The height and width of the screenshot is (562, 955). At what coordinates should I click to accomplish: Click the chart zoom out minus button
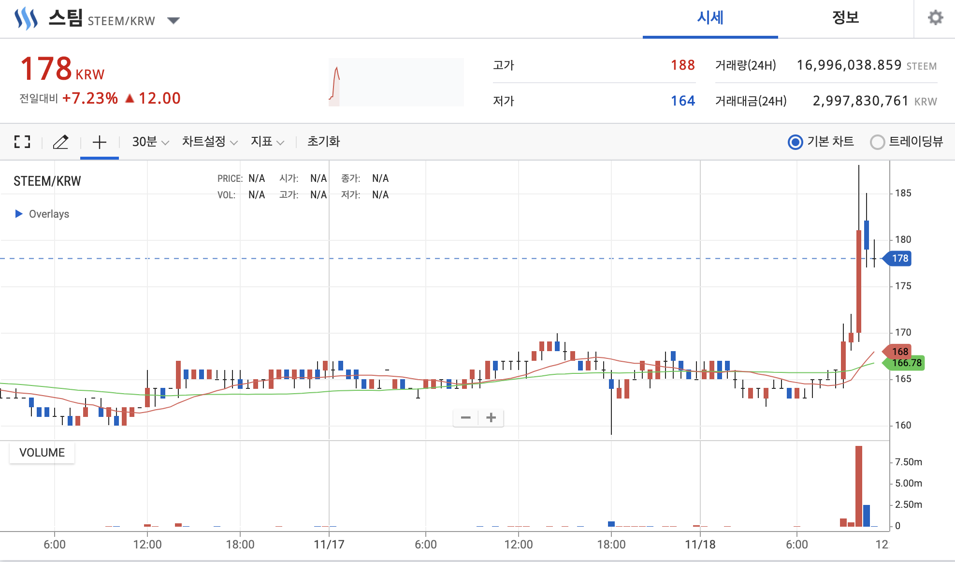(465, 417)
